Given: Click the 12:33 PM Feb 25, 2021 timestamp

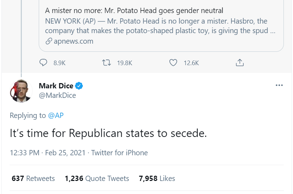Looking at the screenshot, I should click(x=48, y=153).
